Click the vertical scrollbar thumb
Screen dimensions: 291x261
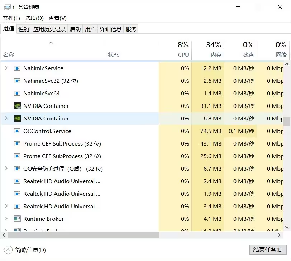tap(287, 121)
